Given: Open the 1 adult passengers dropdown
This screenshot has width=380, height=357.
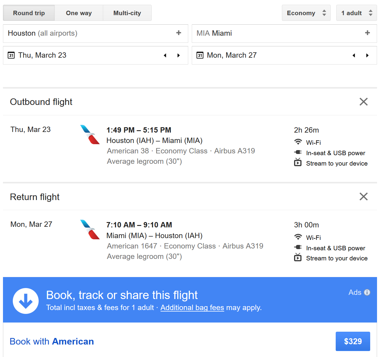Looking at the screenshot, I should point(356,13).
